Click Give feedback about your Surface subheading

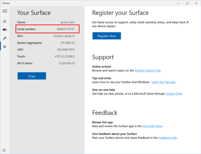114,134
